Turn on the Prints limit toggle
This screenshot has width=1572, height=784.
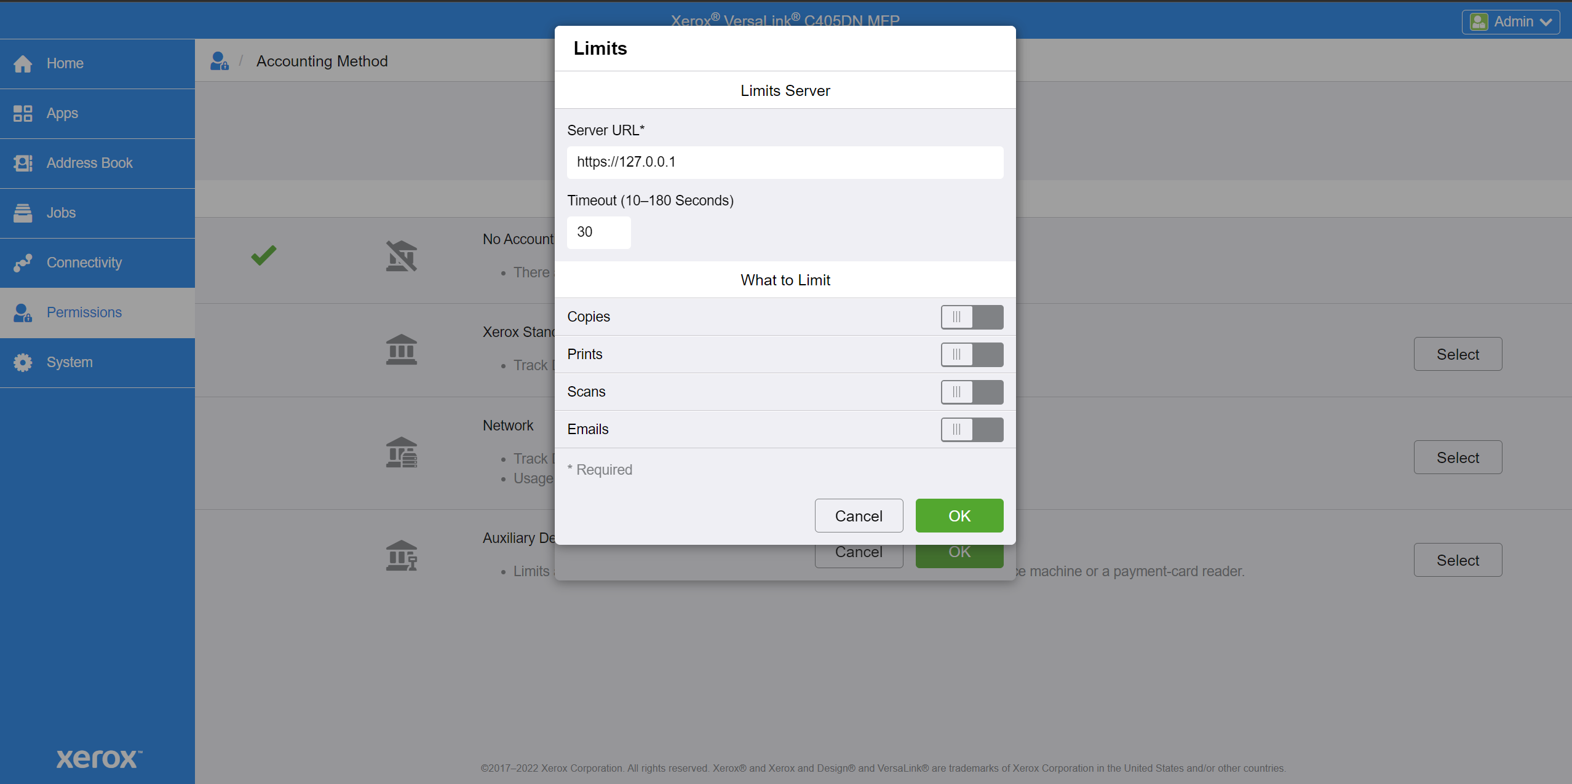(x=971, y=355)
